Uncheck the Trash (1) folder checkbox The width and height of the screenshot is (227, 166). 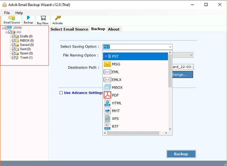13,57
